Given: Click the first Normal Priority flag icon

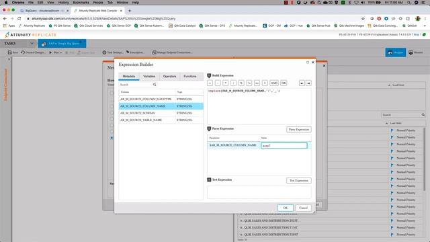Looking at the screenshot, I should click(x=392, y=130).
